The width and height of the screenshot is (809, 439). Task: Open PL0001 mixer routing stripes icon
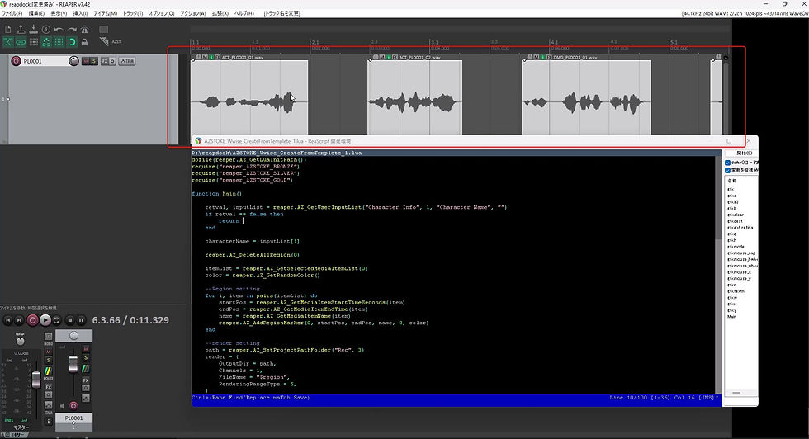click(x=86, y=368)
